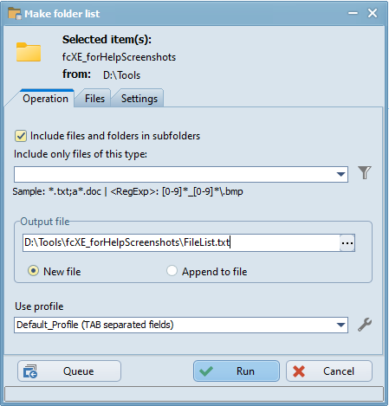Click the empty progress bar at bottom
The image size is (389, 406).
[194, 394]
